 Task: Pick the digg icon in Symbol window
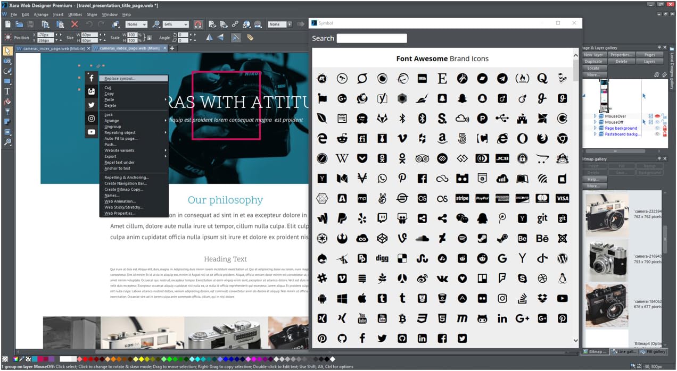382,259
